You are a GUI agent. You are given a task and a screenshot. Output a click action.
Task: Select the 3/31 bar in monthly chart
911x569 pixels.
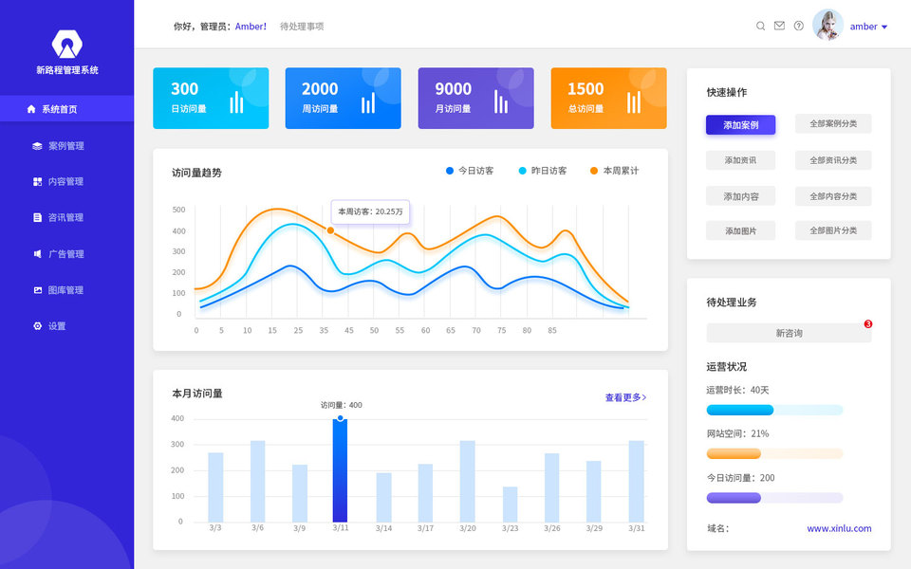(636, 482)
